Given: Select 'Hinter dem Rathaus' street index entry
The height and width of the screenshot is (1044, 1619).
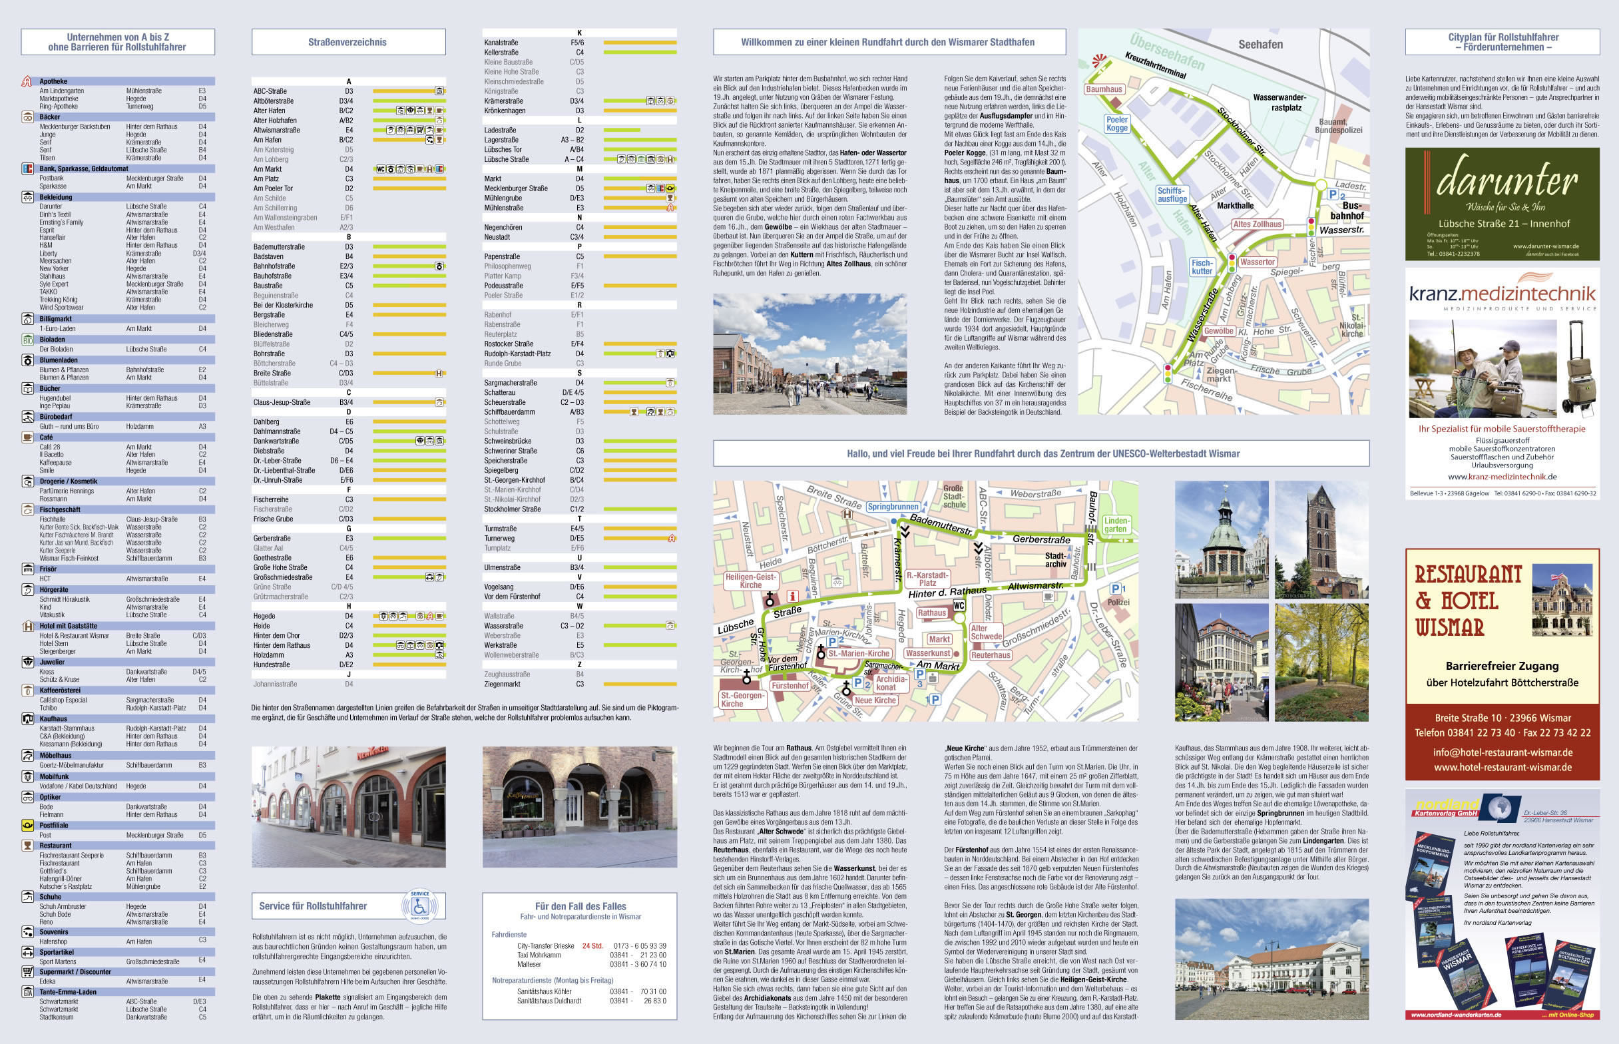Looking at the screenshot, I should coord(282,645).
